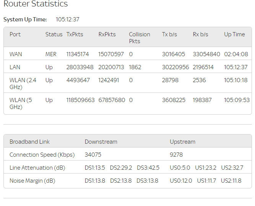Click the Status column header

(54, 34)
